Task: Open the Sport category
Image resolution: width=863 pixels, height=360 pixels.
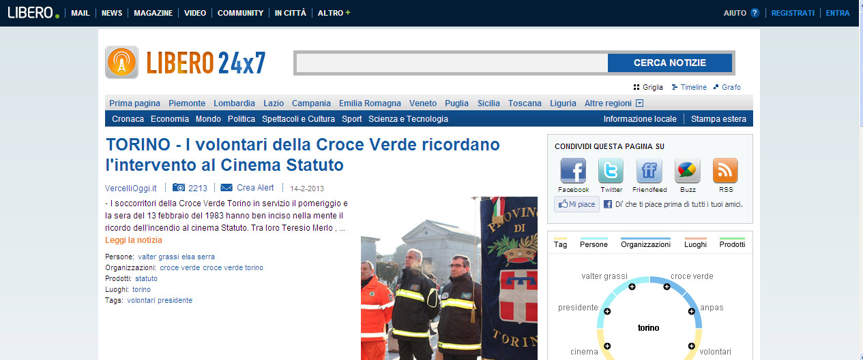Action: pos(352,119)
